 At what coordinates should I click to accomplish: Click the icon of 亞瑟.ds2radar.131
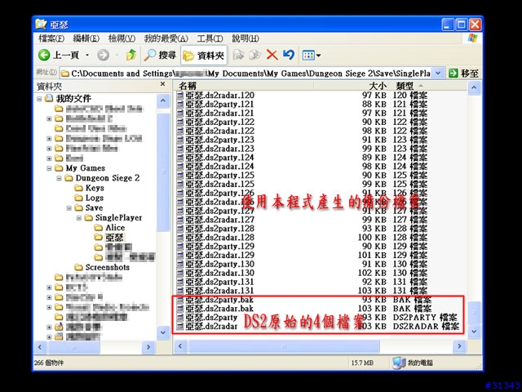click(x=180, y=291)
